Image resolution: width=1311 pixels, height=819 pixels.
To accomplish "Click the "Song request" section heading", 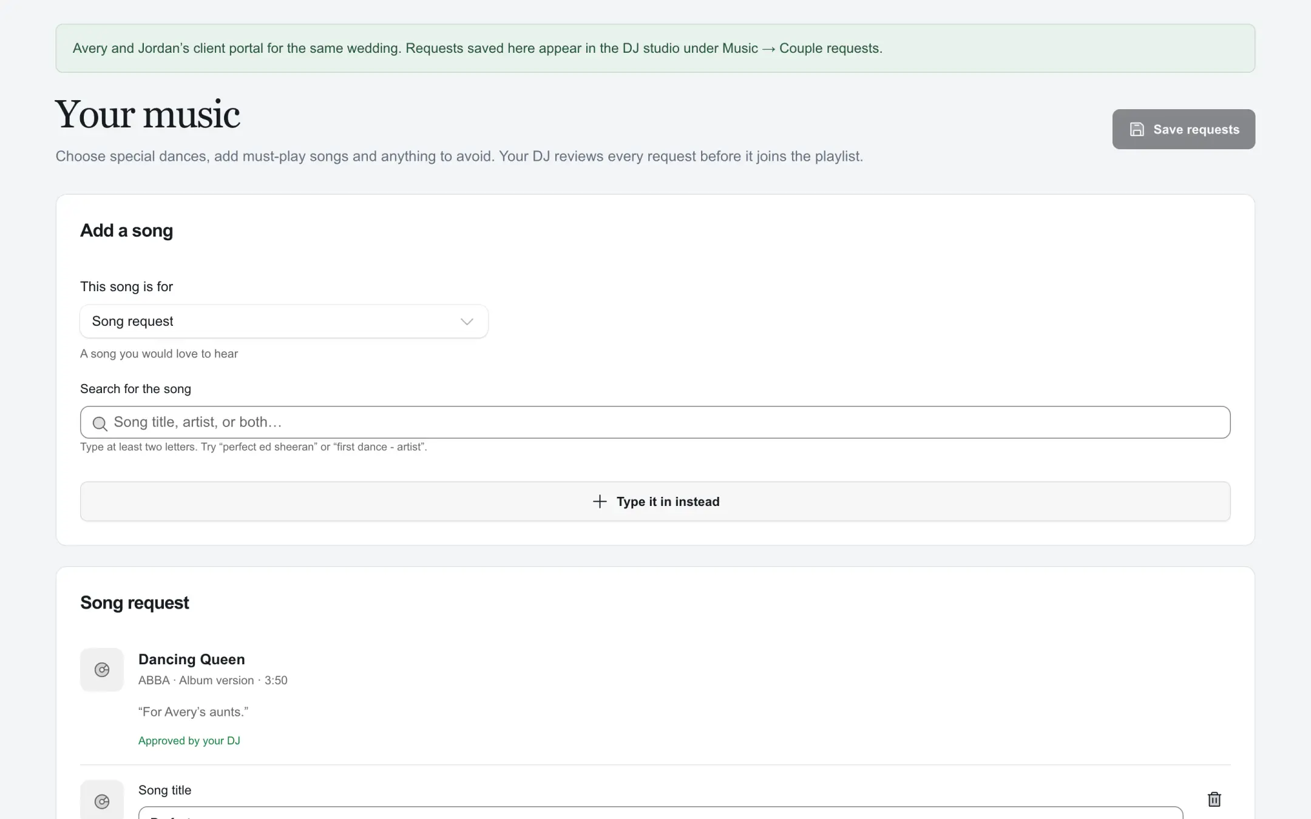I will 135,603.
